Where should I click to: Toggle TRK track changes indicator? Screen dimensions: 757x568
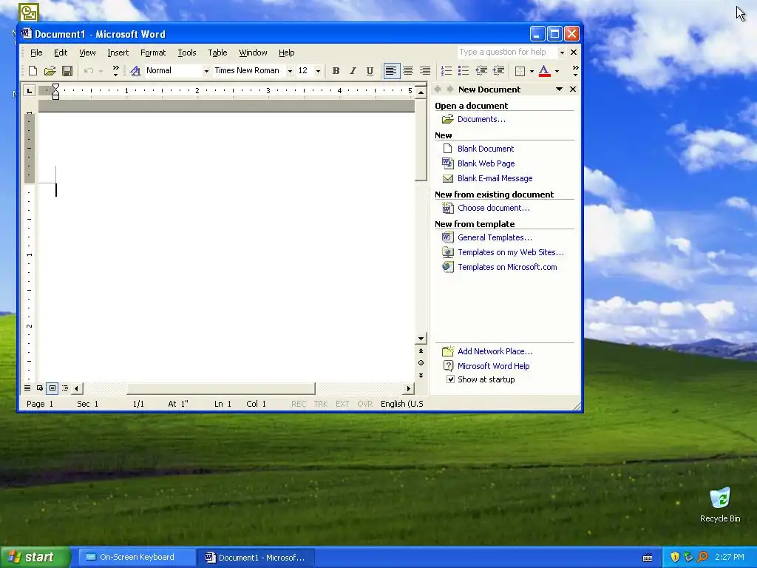click(321, 404)
